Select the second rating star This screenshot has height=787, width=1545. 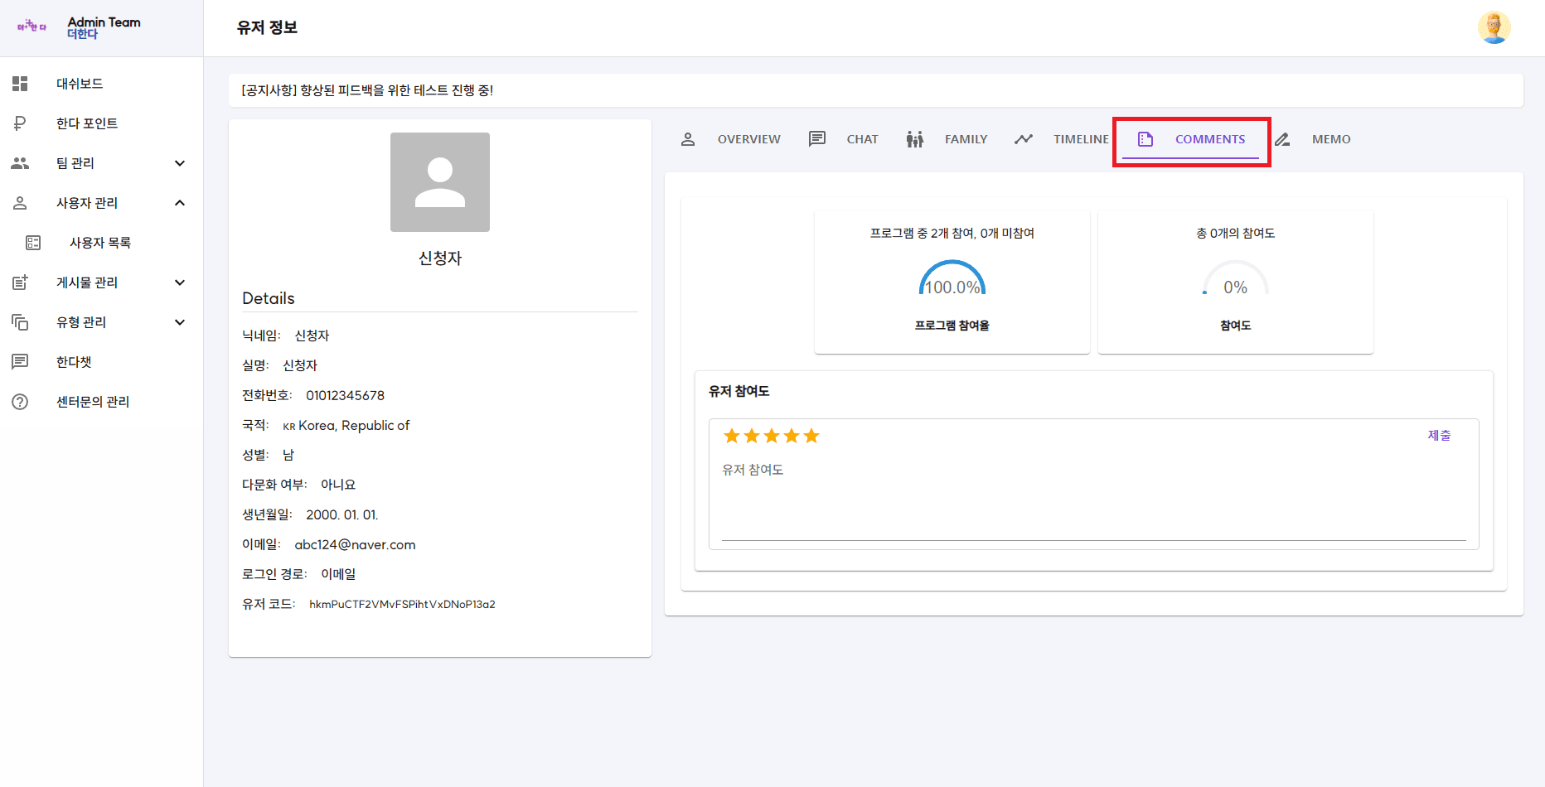pos(752,436)
